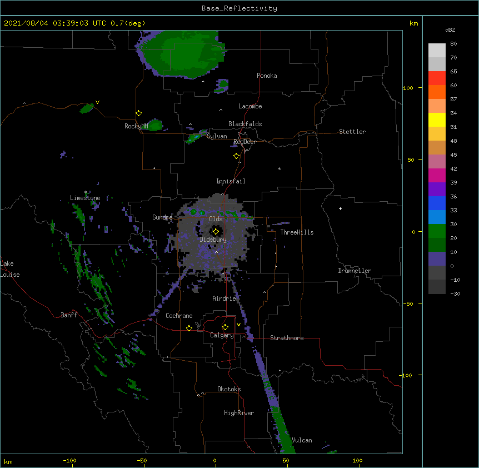The image size is (479, 468).
Task: Pick the bright green 20–30 dBZ swatch
Action: click(437, 231)
